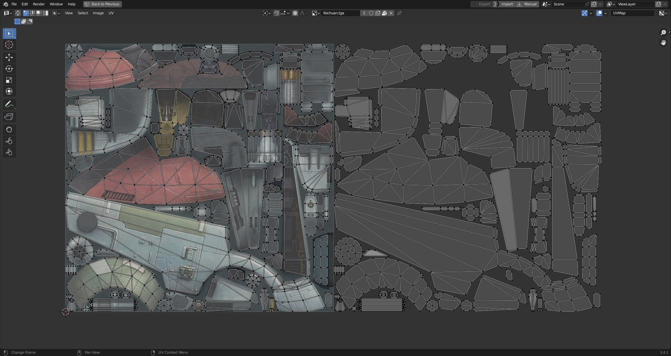Enable island selection mode
Viewport: 671px width, 356px height.
45,13
